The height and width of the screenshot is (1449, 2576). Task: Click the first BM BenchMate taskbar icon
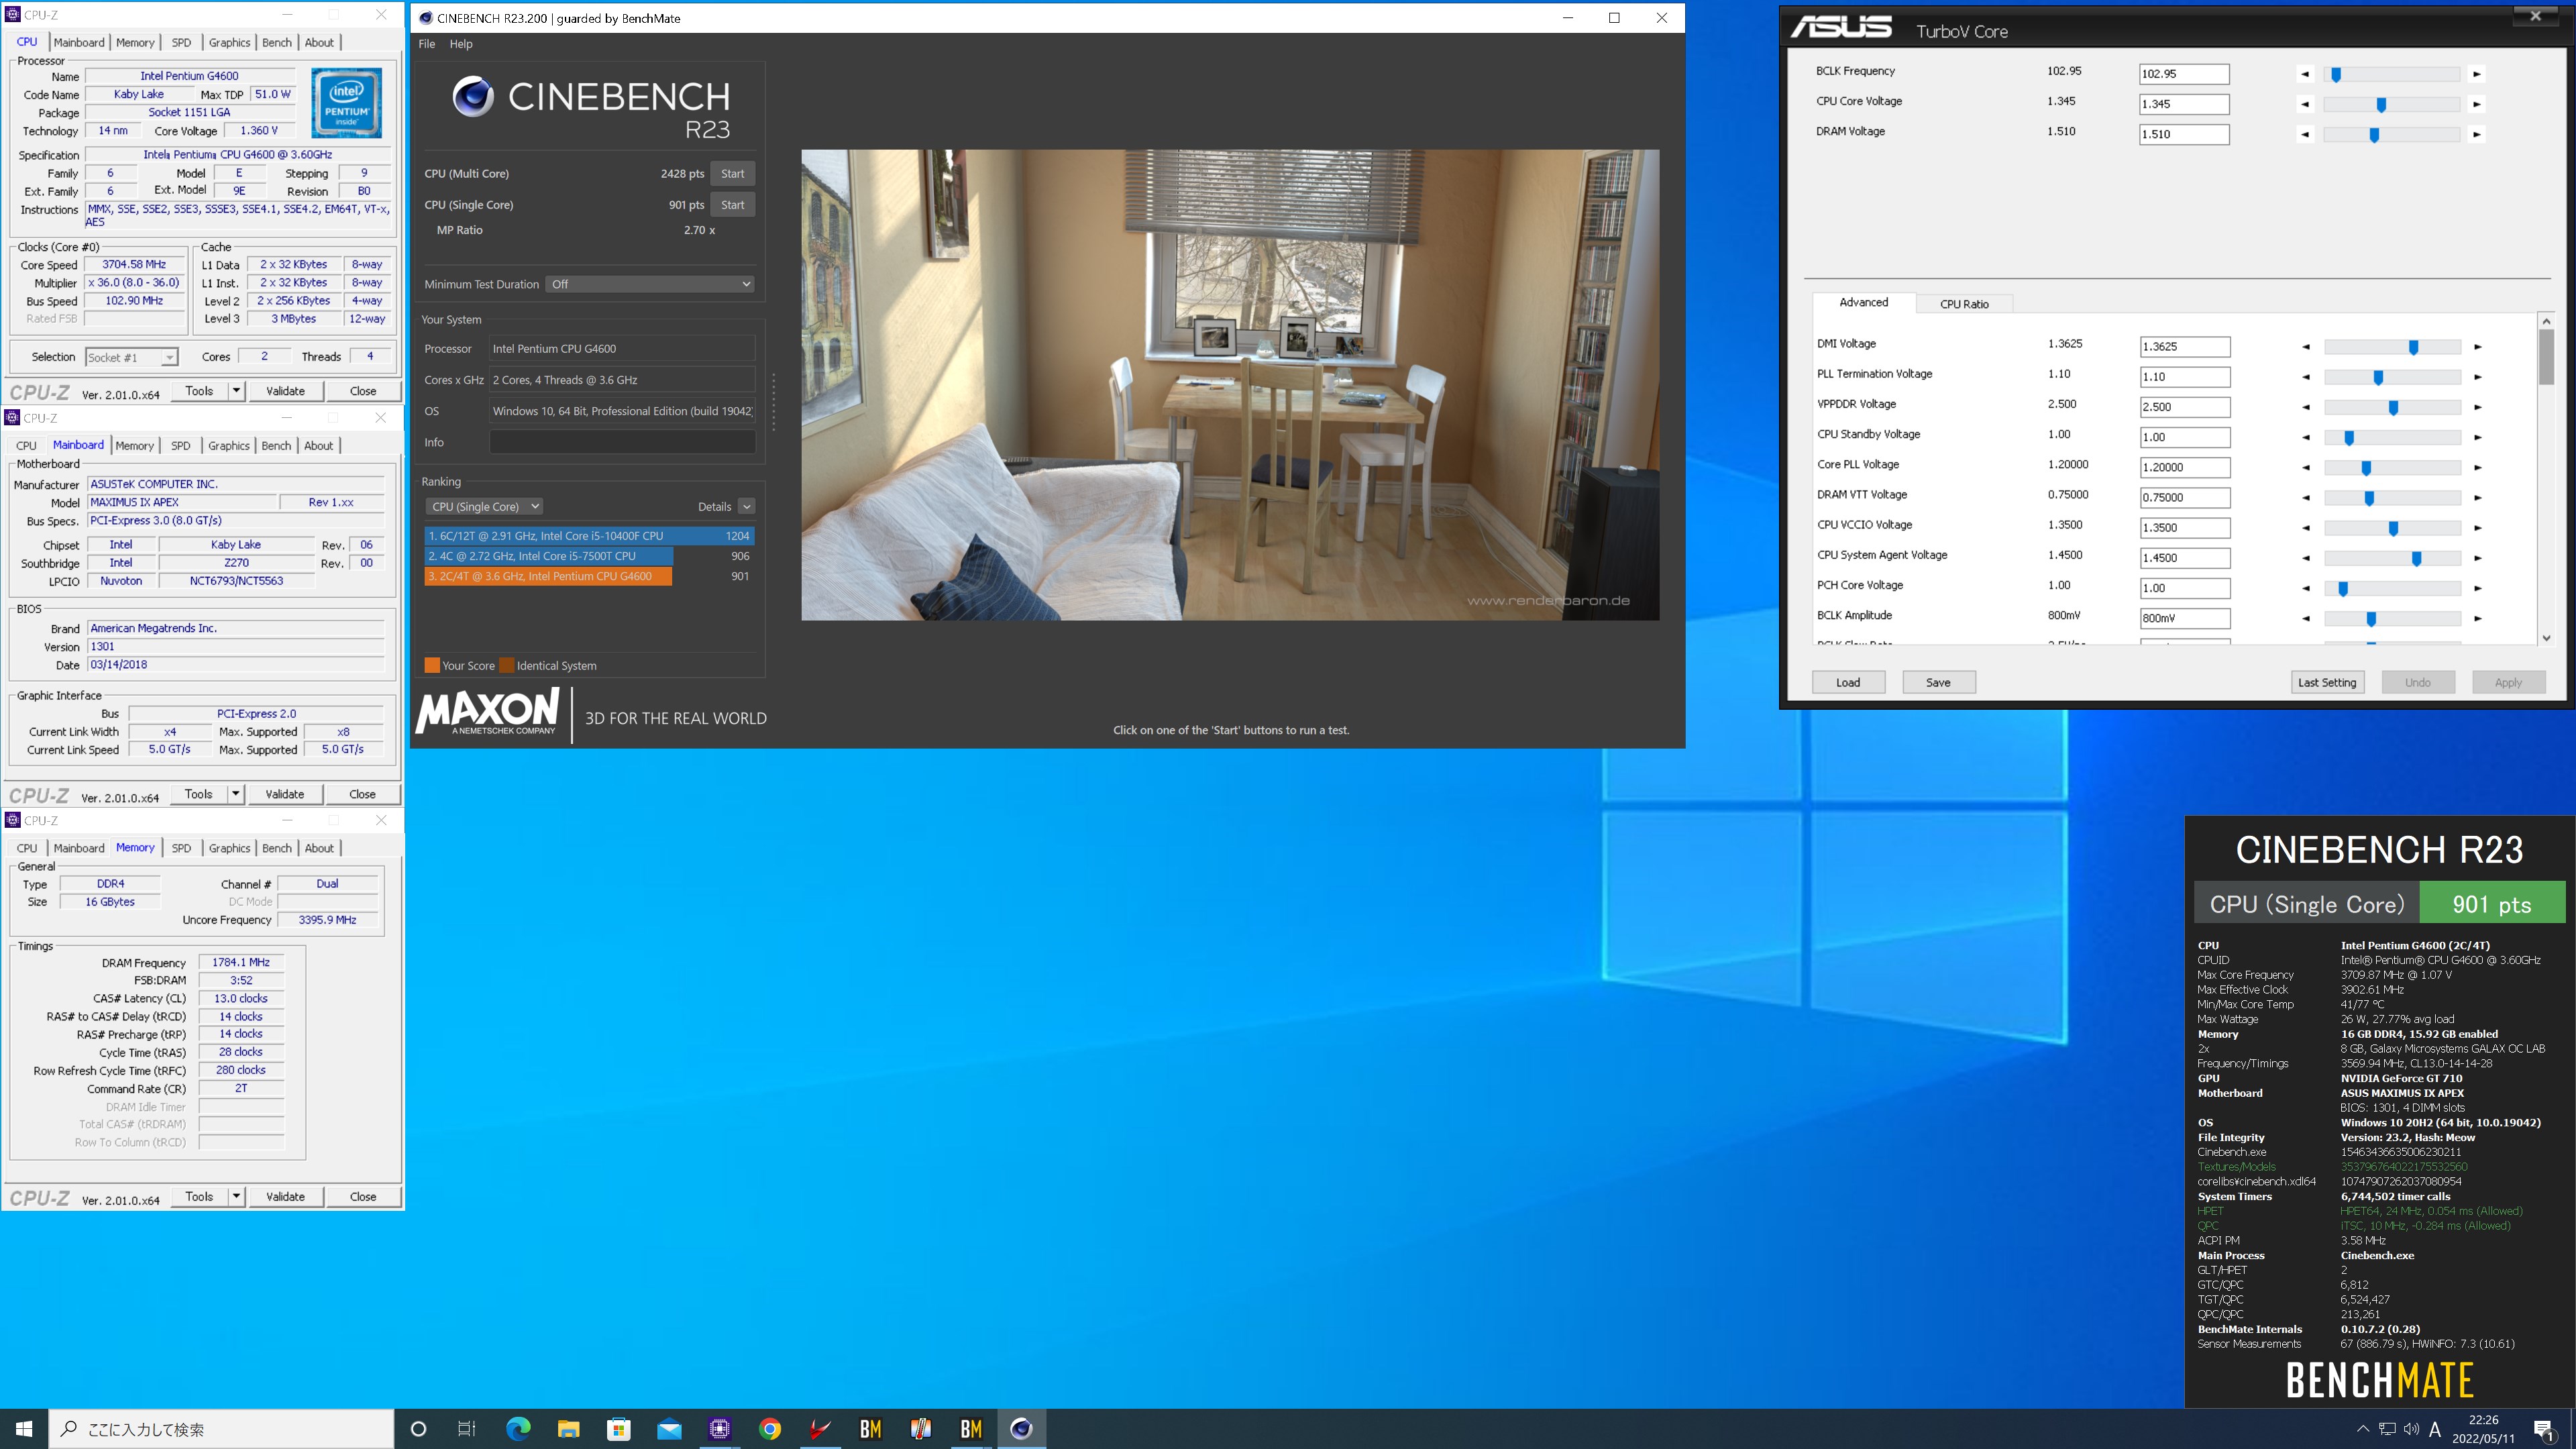click(x=870, y=1429)
